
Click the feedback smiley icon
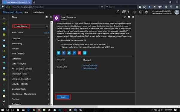point(141,12)
